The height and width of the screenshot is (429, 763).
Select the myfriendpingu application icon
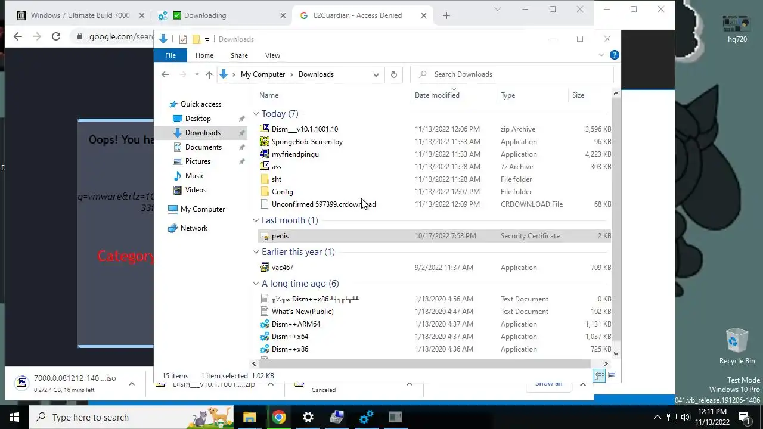(265, 154)
